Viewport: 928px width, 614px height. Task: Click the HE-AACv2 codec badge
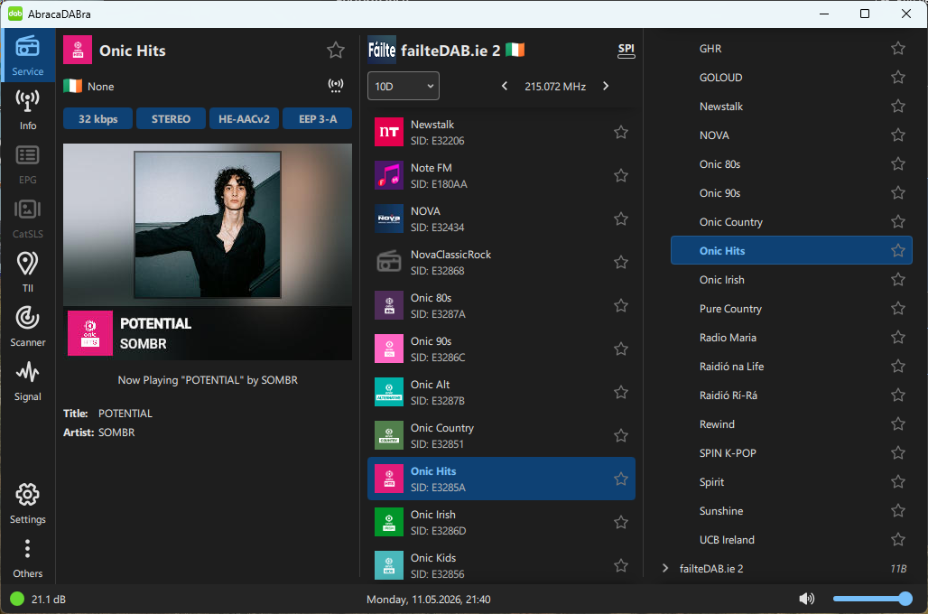click(x=244, y=118)
